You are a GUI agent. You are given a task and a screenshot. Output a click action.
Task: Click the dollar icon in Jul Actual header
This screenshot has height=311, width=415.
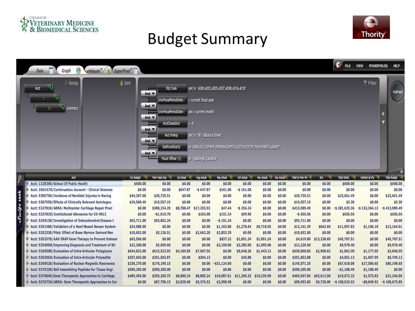(190, 177)
